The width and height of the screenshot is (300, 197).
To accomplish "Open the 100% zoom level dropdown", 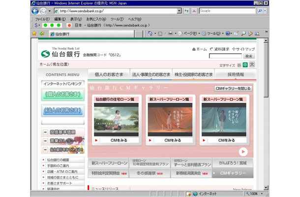I will pos(262,194).
